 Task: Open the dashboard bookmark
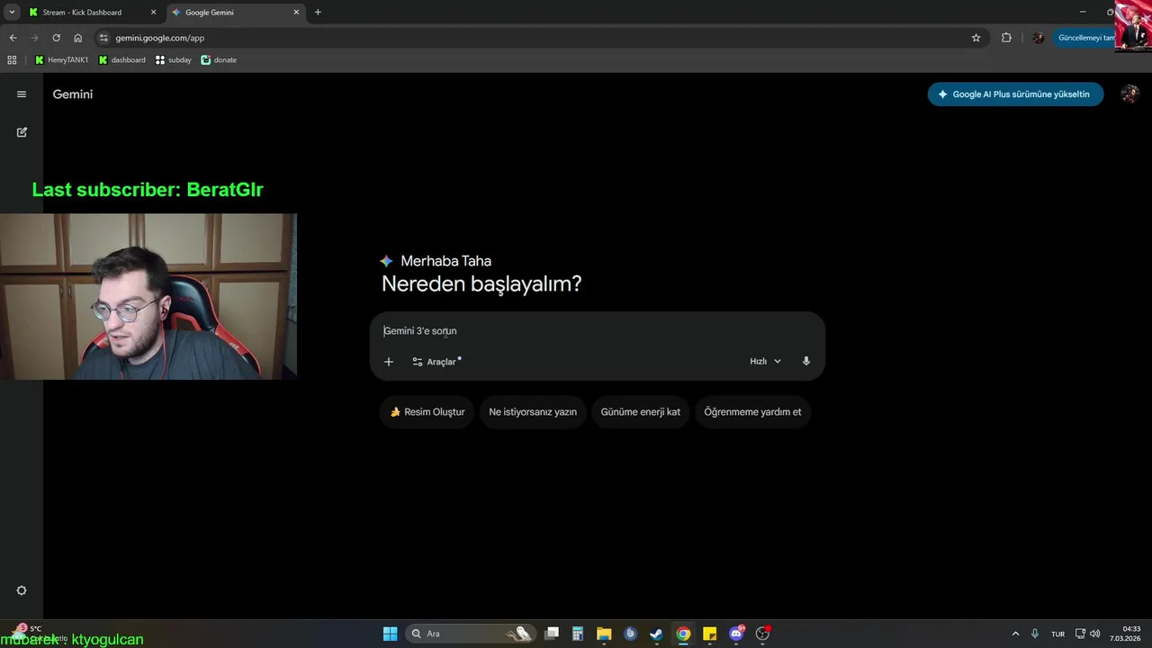[x=121, y=60]
